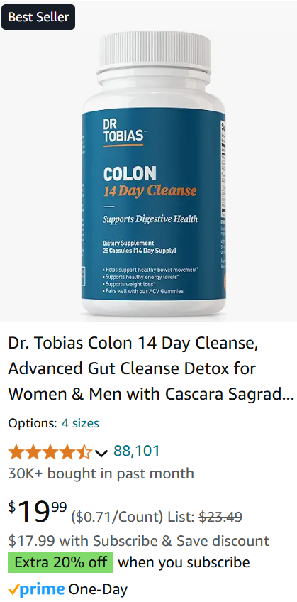Click the green Extra 20% off badge

(60, 562)
